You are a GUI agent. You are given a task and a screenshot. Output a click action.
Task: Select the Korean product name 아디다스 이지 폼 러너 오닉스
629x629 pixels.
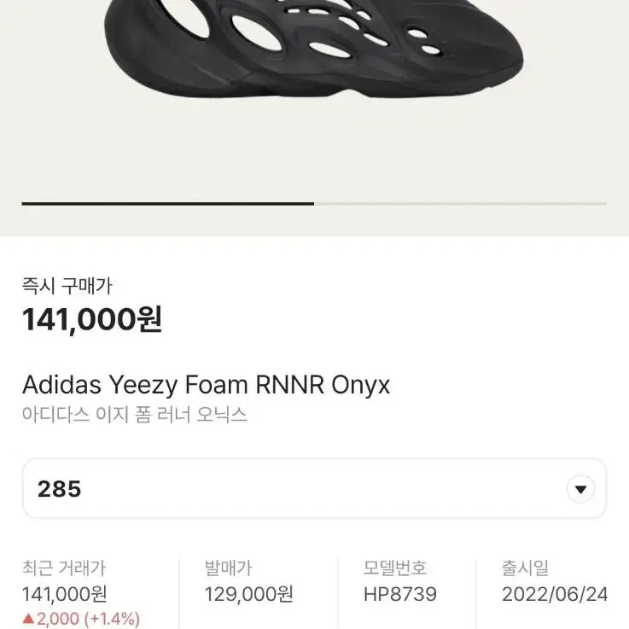pyautogui.click(x=134, y=415)
